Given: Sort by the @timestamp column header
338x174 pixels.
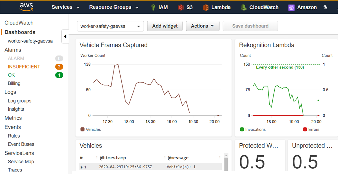Looking at the screenshot, I should pyautogui.click(x=113, y=158).
